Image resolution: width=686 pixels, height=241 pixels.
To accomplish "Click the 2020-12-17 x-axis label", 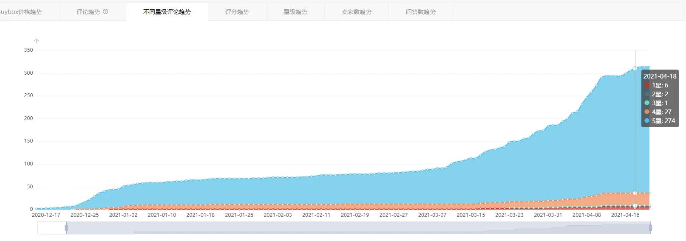I will (46, 215).
